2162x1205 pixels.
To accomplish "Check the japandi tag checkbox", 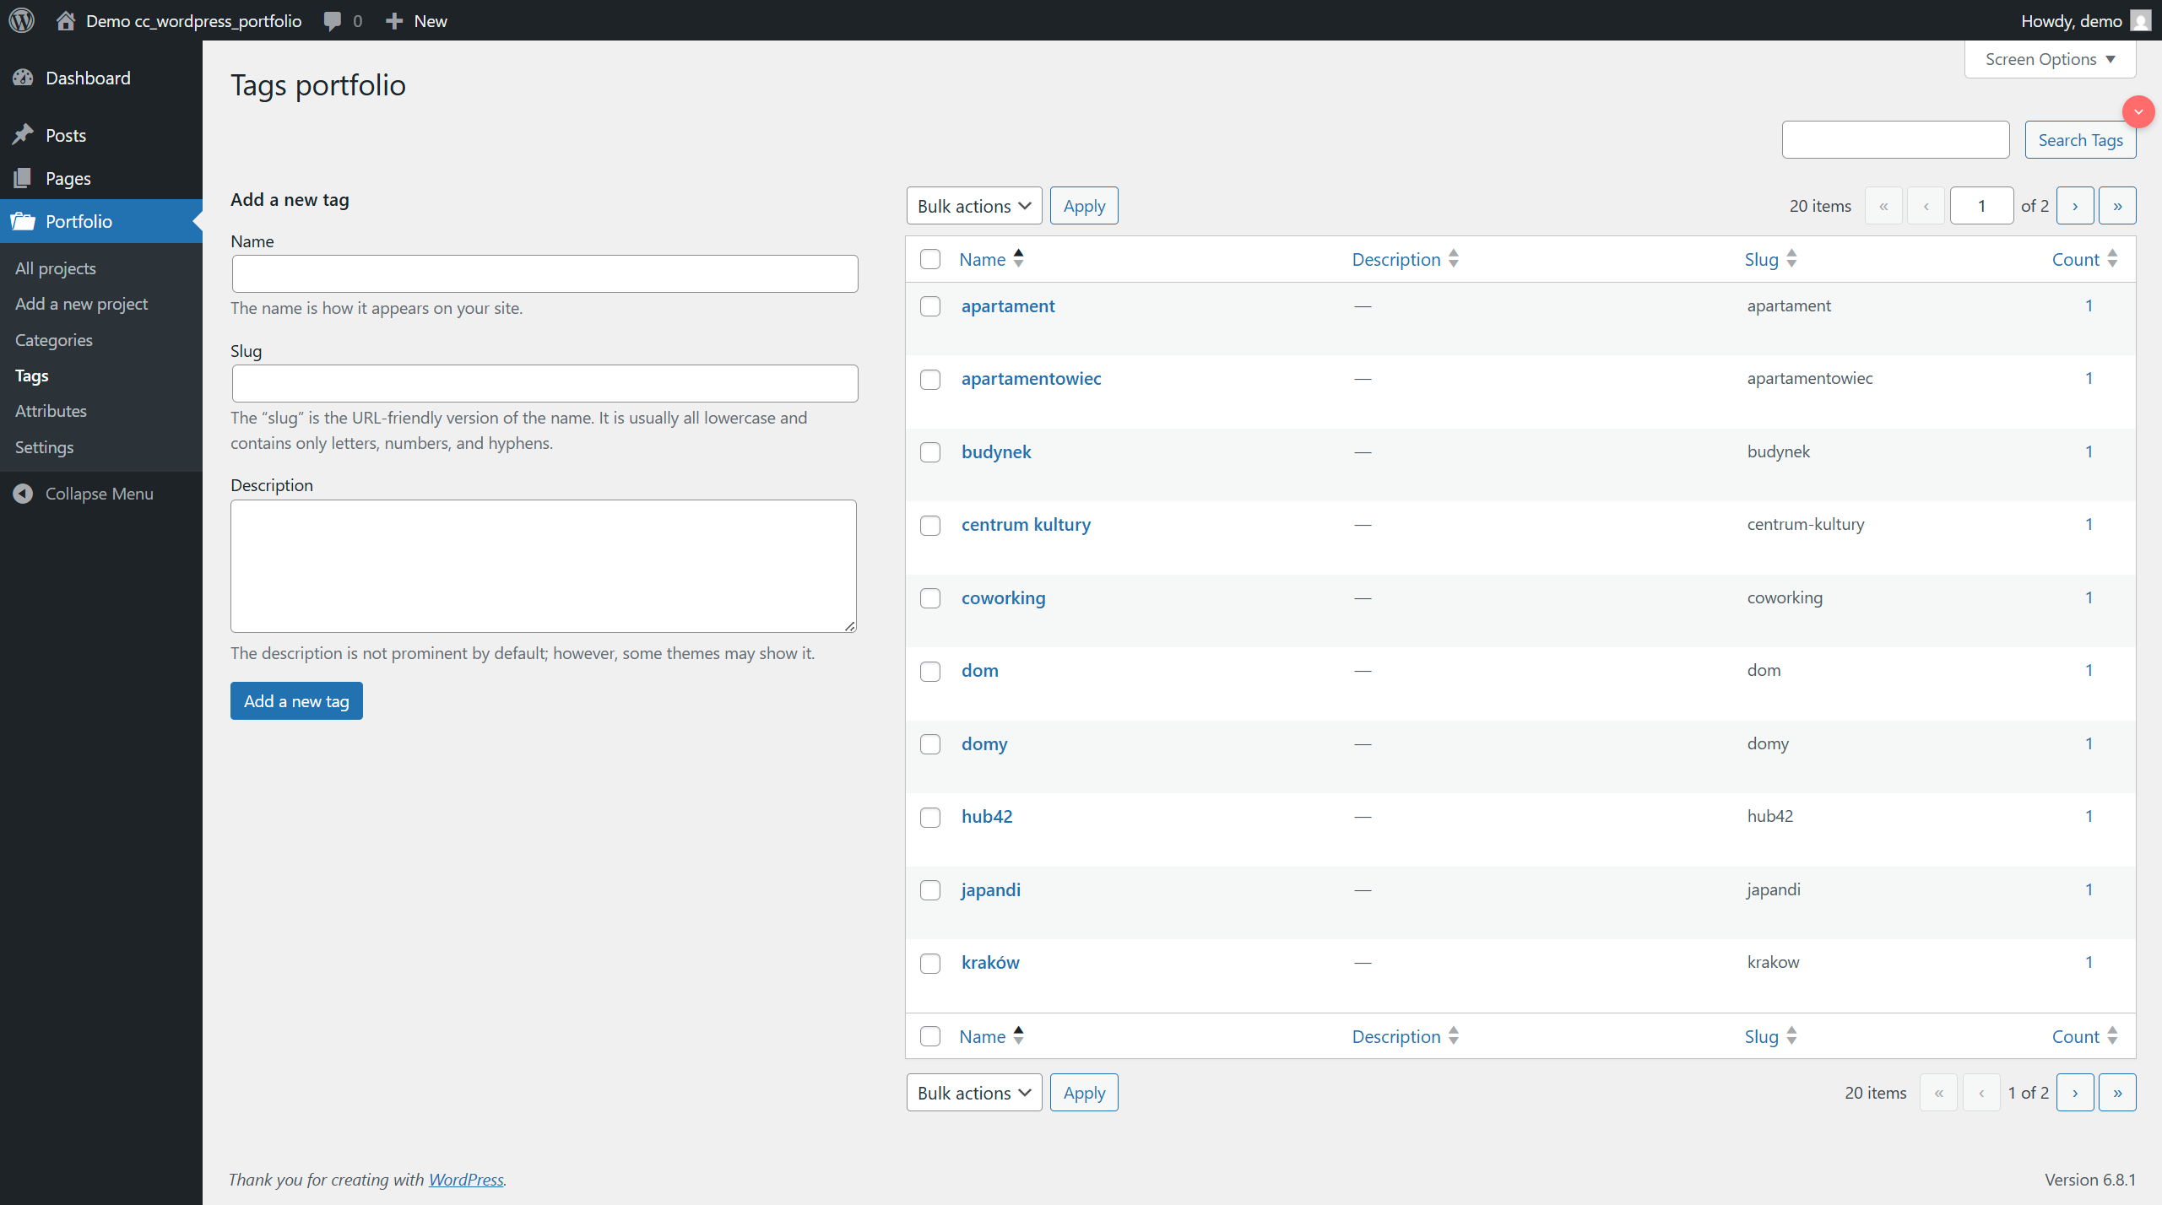I will [929, 889].
